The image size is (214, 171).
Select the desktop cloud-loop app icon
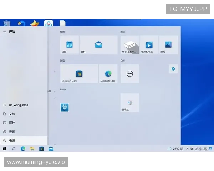(49, 23)
